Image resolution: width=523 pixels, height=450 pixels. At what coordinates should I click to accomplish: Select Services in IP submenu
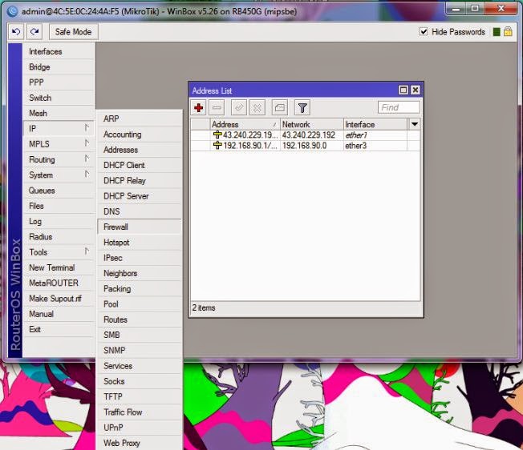pos(140,366)
